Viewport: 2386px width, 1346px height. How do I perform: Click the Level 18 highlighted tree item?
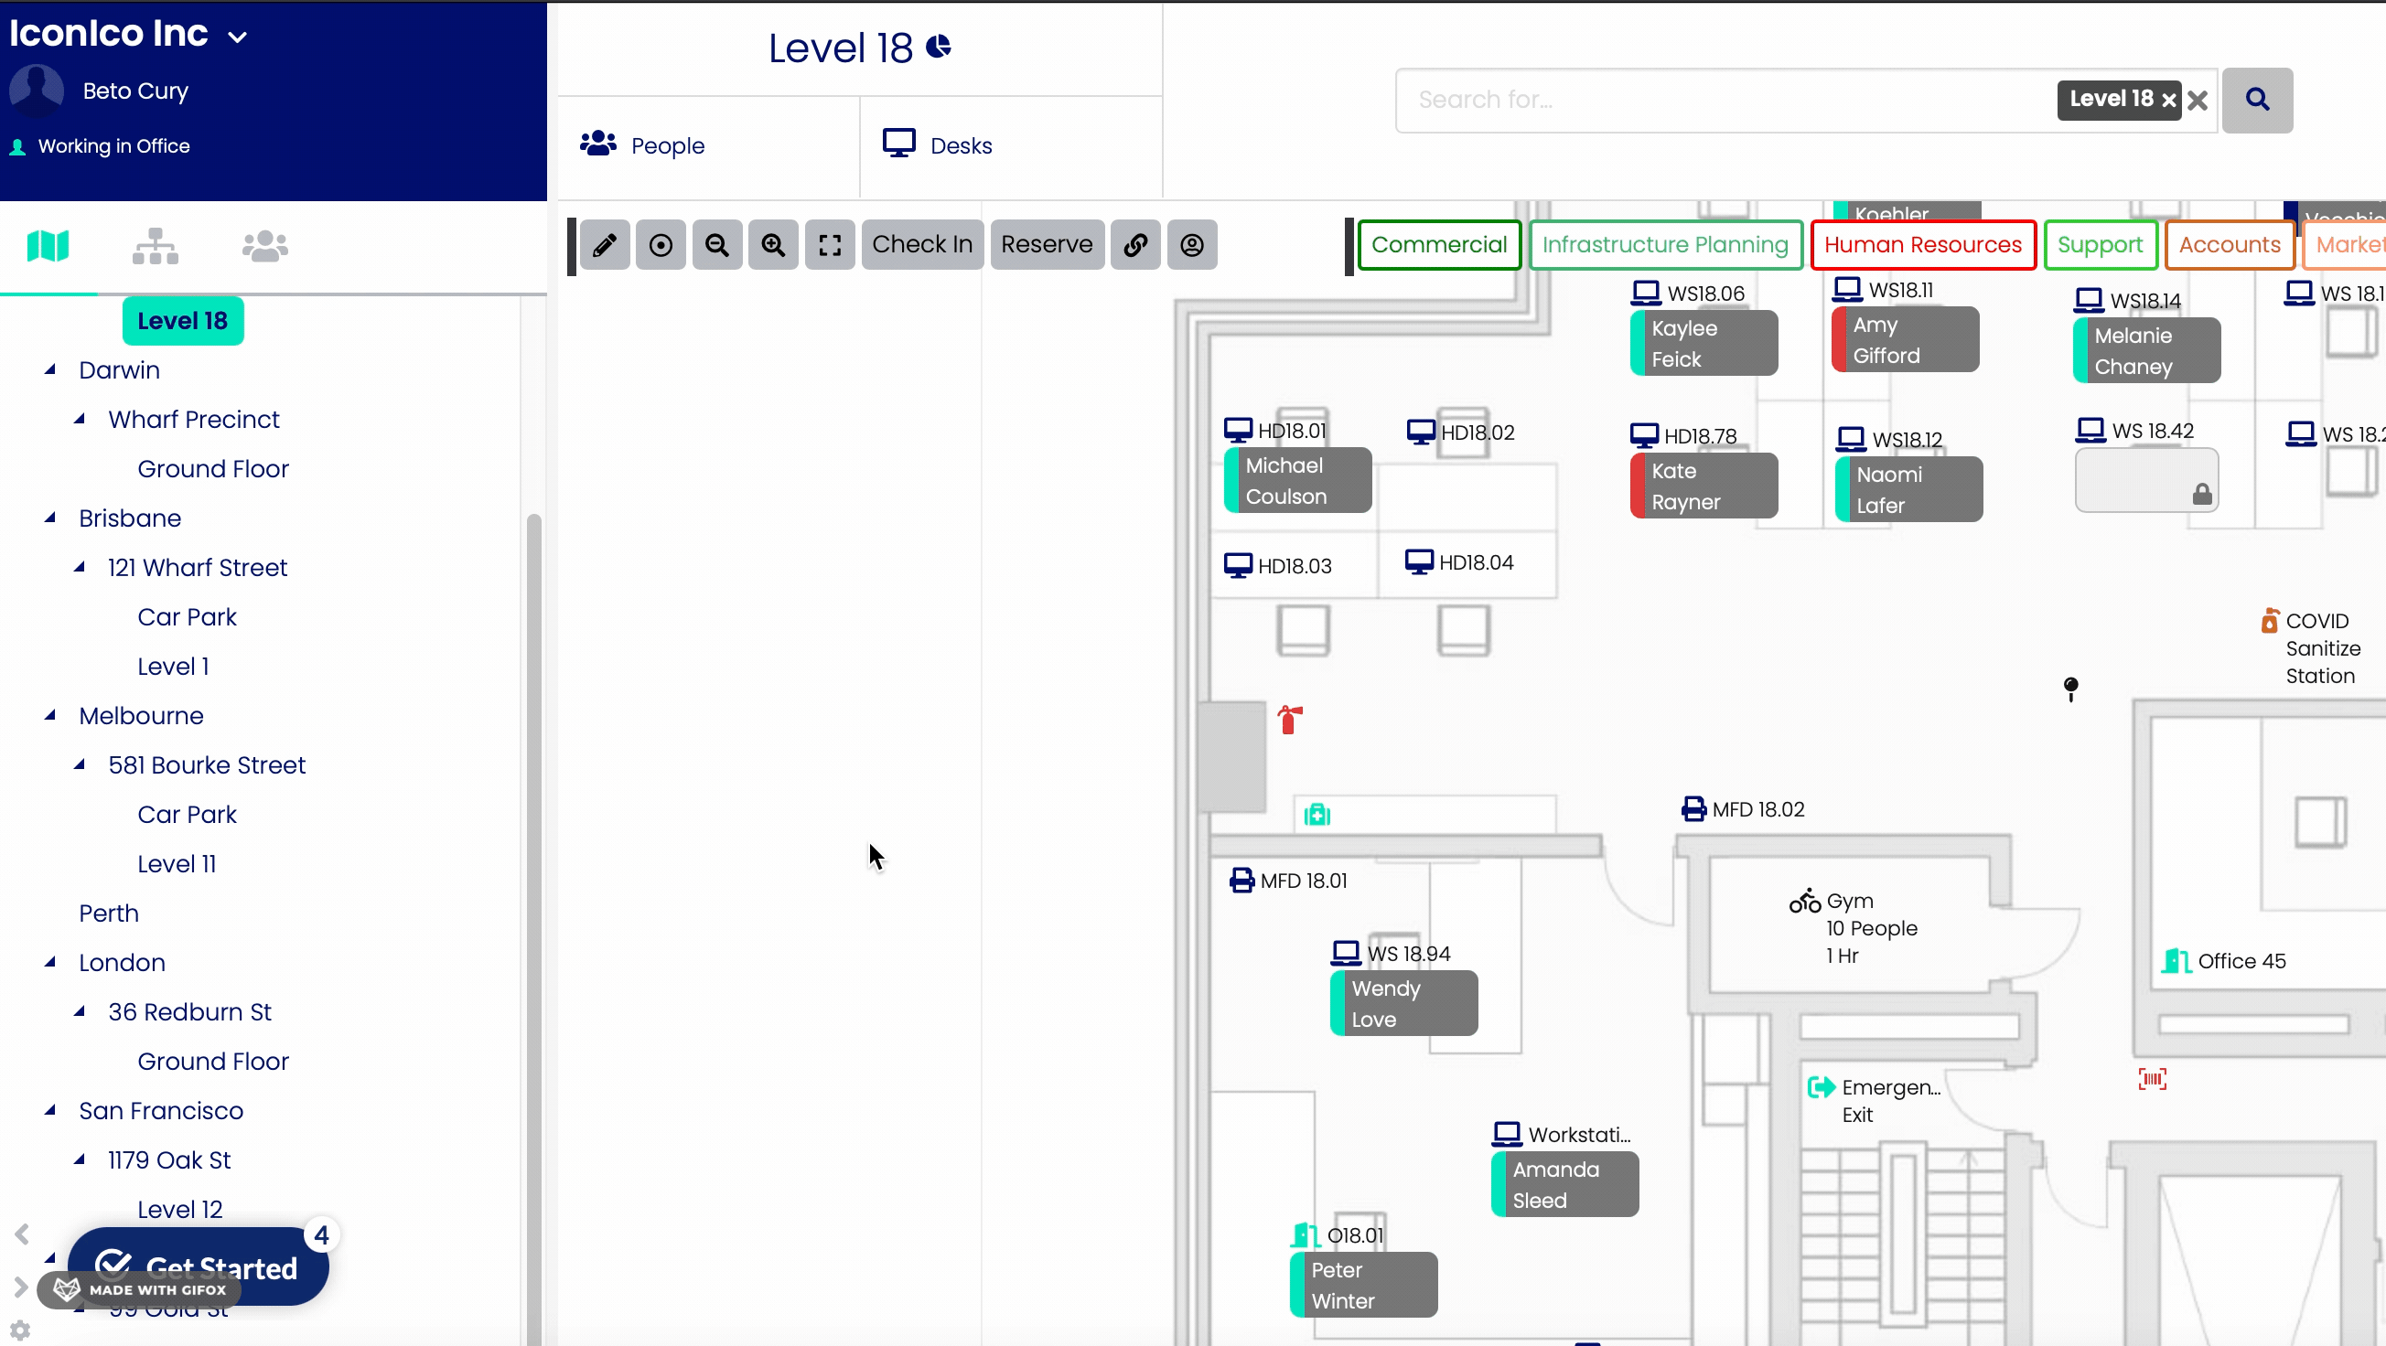(x=182, y=320)
